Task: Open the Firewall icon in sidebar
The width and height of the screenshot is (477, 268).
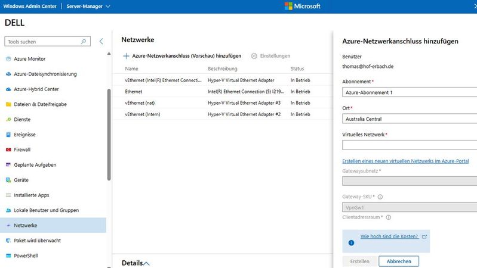Action: 8,149
